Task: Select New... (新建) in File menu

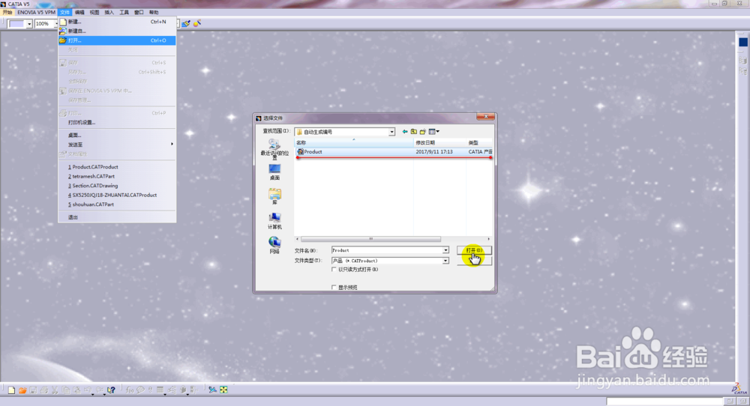Action: point(117,22)
